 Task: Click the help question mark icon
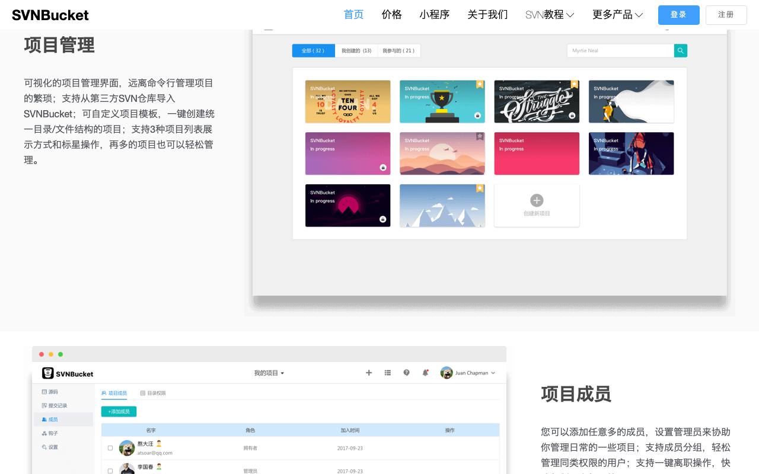click(407, 373)
